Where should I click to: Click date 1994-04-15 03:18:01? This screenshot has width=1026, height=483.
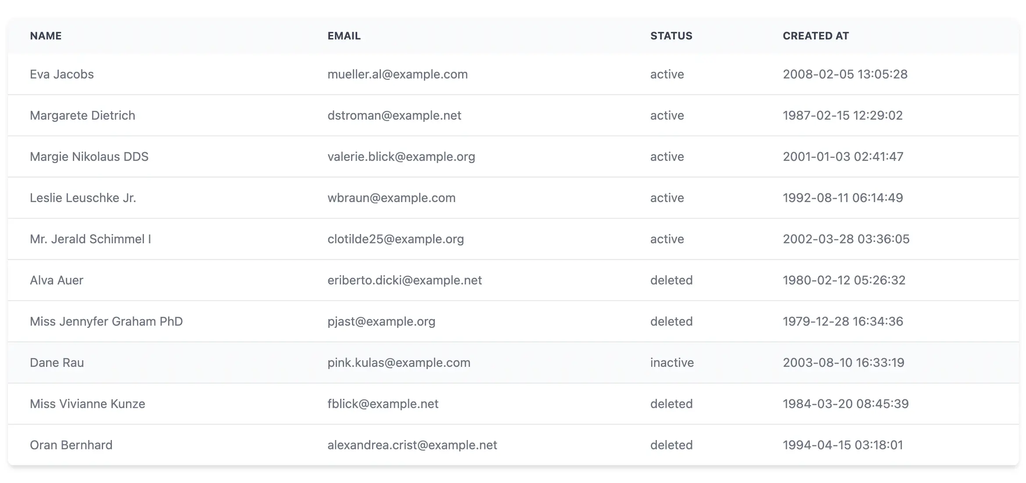pyautogui.click(x=843, y=445)
